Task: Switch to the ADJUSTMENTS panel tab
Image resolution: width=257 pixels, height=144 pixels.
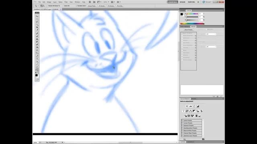Action: pos(185,99)
